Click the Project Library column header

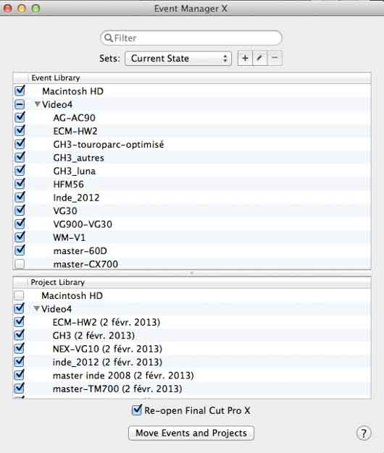[199, 282]
